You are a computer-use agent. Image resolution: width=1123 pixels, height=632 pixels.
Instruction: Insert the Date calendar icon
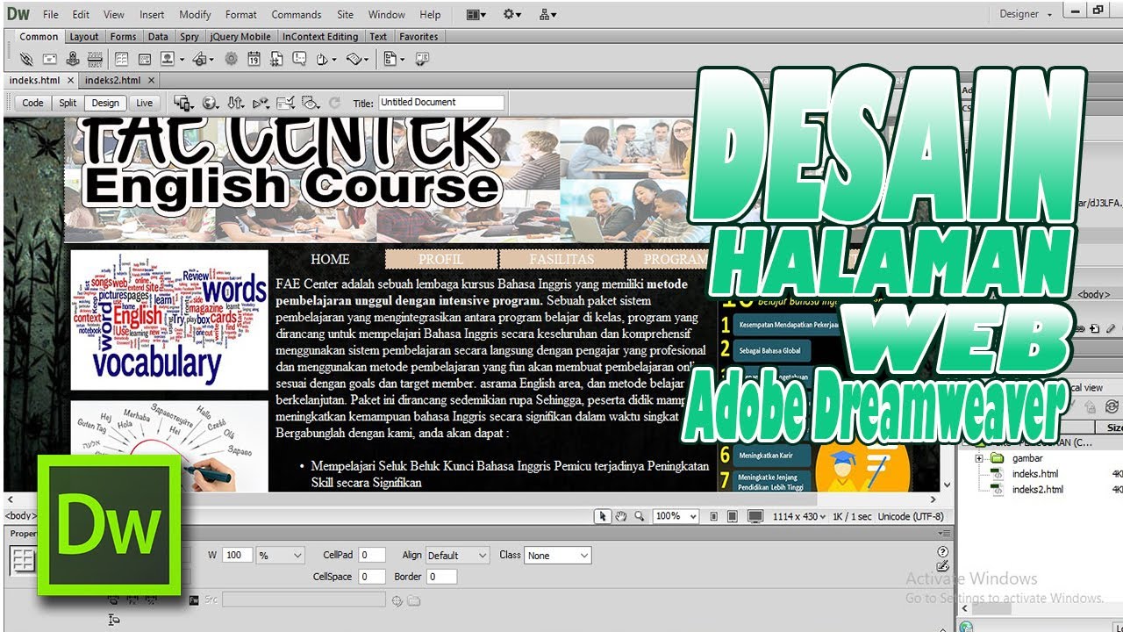254,59
